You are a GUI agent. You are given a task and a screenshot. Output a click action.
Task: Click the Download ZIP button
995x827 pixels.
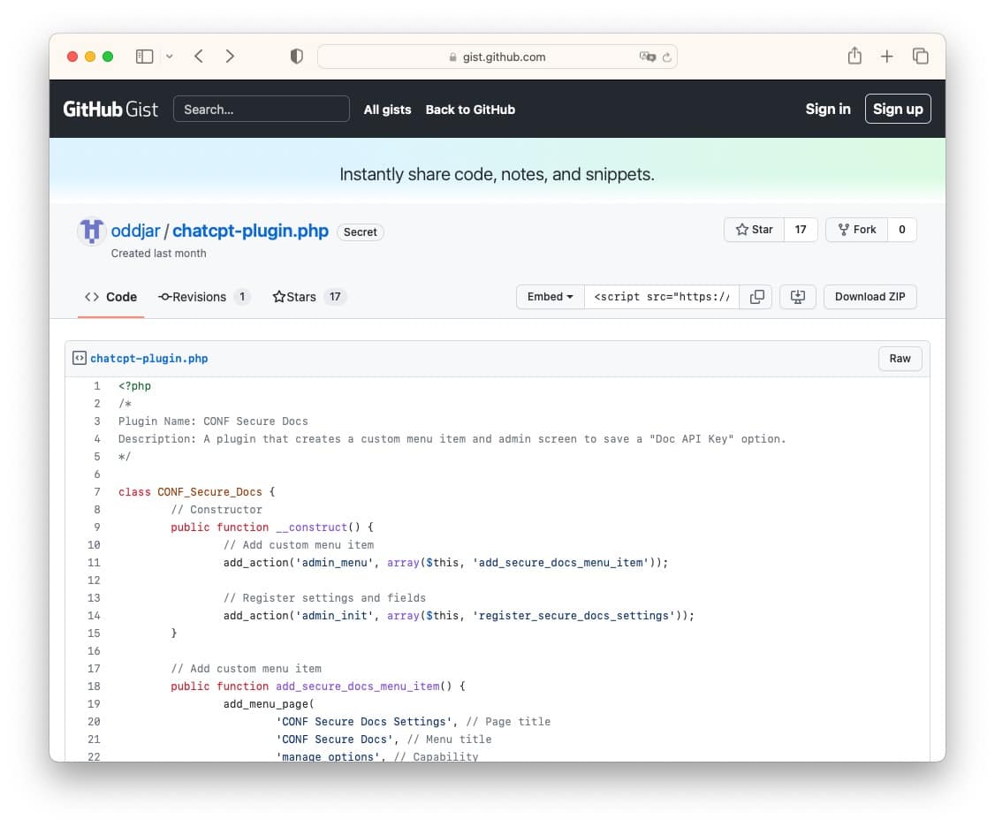[870, 297]
